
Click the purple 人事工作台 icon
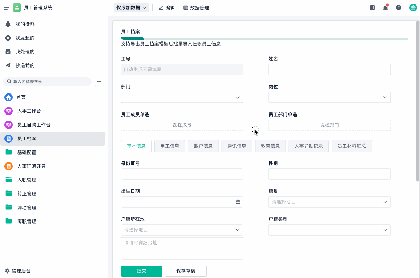pos(9,111)
